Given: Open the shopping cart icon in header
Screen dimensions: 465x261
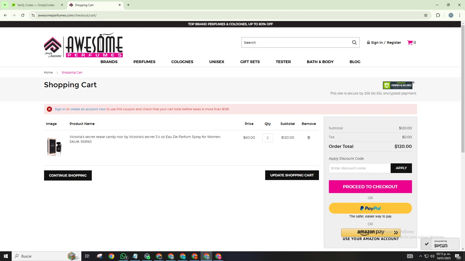Looking at the screenshot, I should (x=410, y=43).
